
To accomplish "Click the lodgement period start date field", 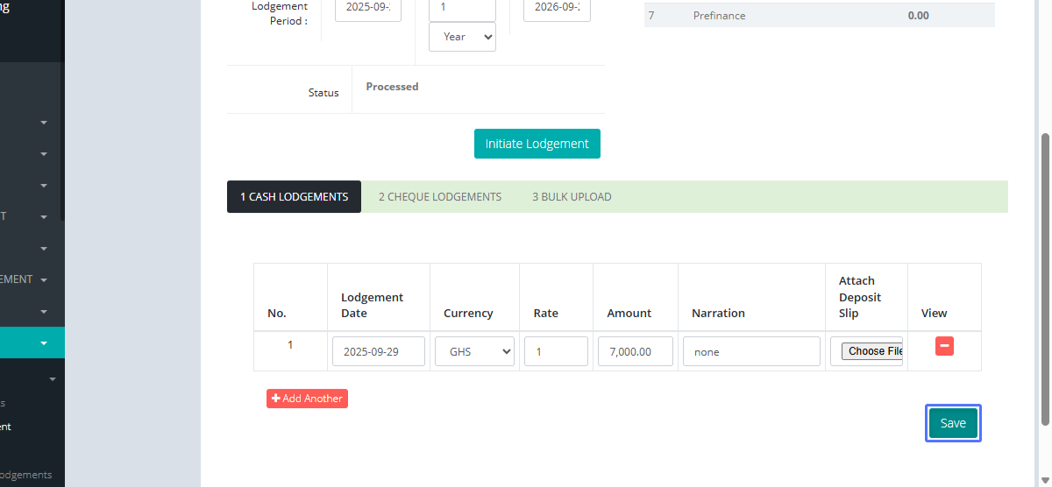I will (x=368, y=9).
